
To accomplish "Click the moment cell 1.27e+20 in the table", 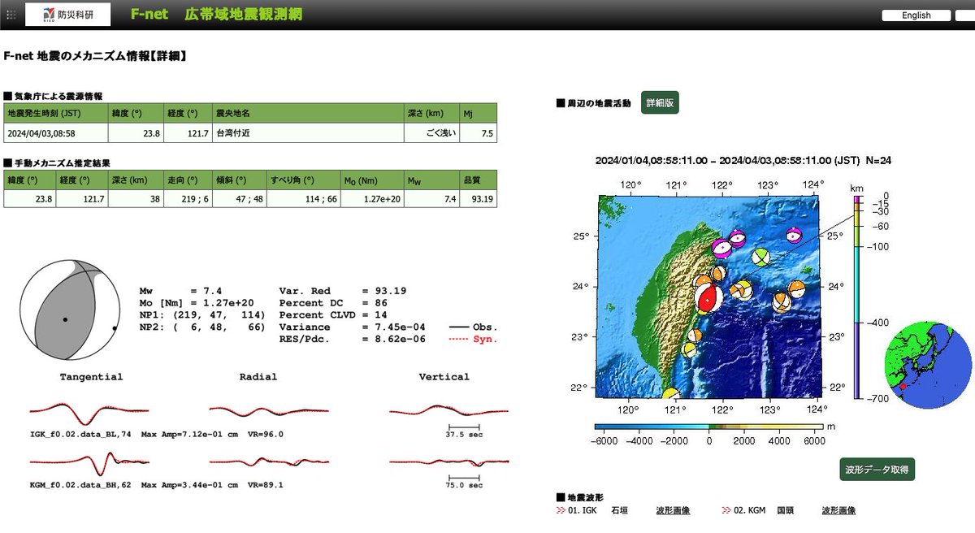I will click(x=373, y=198).
